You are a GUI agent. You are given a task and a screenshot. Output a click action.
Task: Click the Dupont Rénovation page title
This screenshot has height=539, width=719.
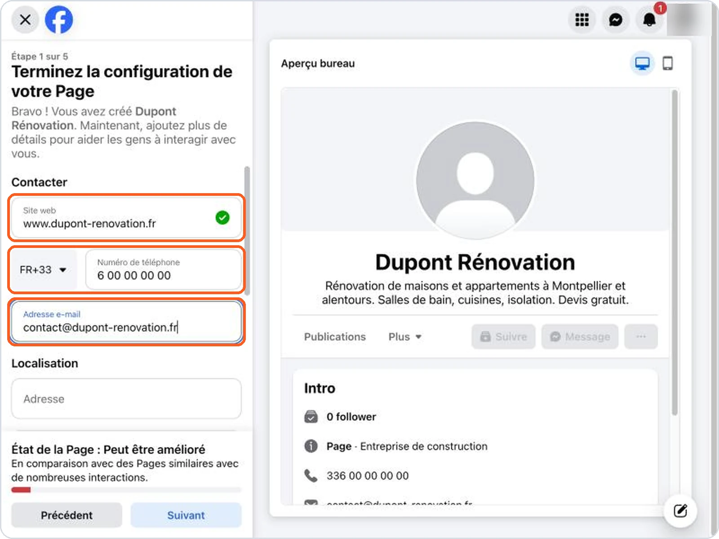(x=475, y=262)
